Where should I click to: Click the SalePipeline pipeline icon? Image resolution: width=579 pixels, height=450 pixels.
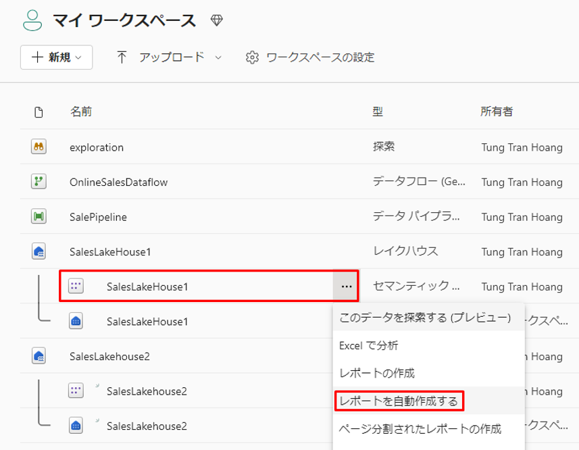tap(39, 217)
